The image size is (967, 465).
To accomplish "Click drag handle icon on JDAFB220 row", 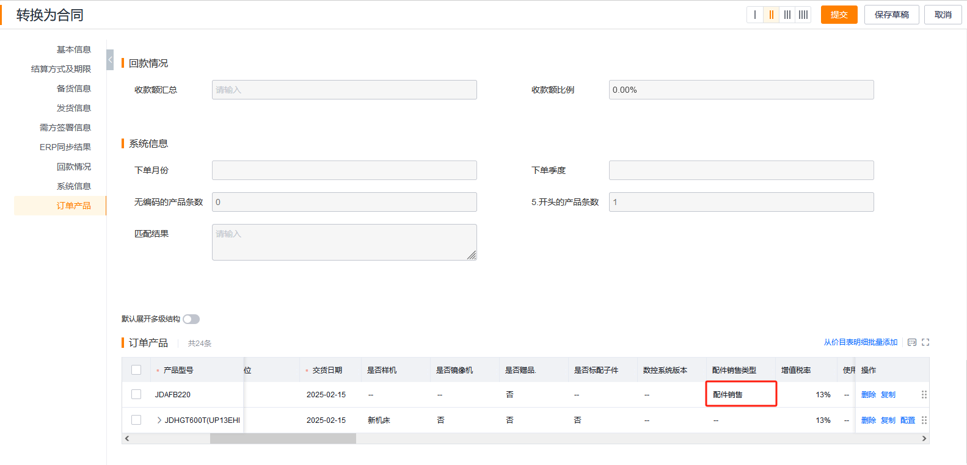I will [x=924, y=395].
